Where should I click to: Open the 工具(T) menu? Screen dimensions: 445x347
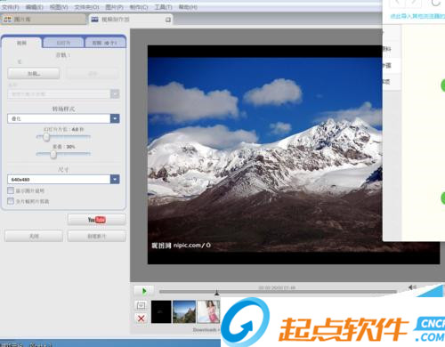163,7
